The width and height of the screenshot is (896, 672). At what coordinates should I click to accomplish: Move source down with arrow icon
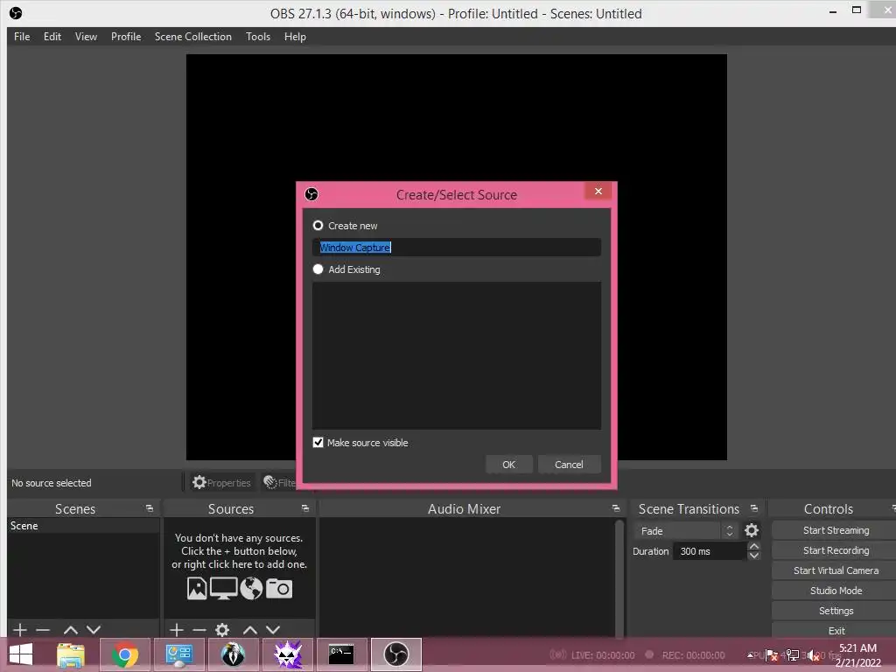[273, 630]
